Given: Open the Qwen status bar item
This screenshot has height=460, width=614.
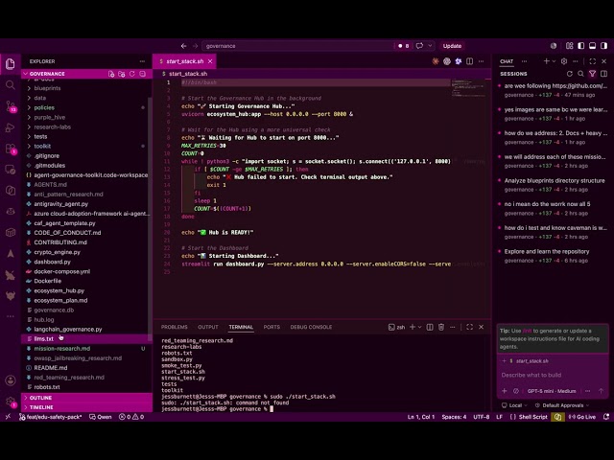Looking at the screenshot, I should [101, 417].
